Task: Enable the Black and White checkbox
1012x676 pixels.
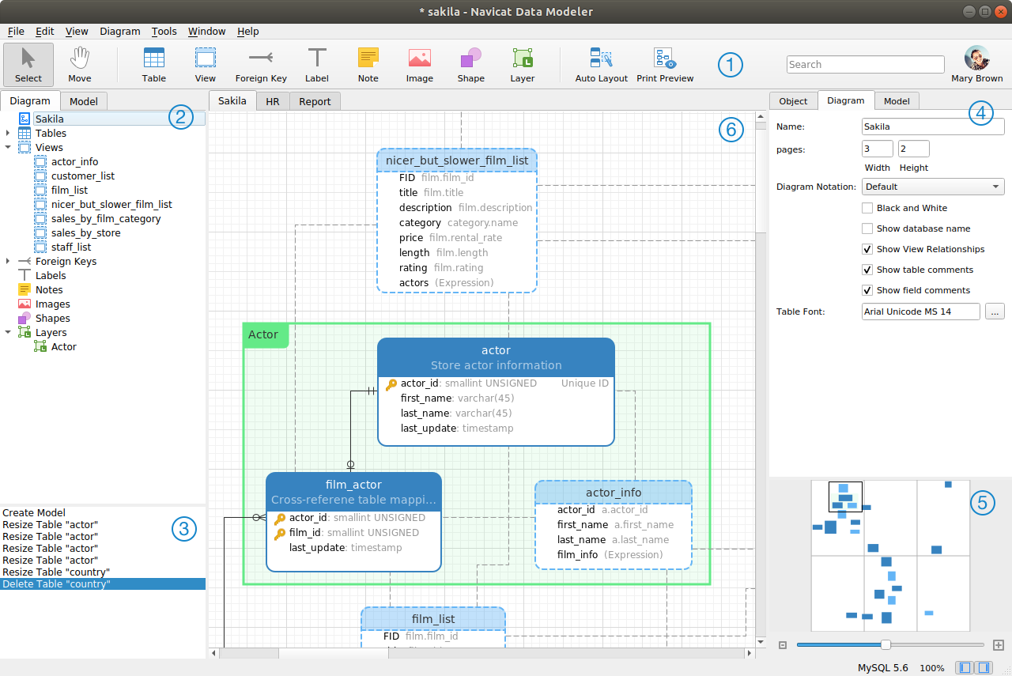Action: coord(867,208)
